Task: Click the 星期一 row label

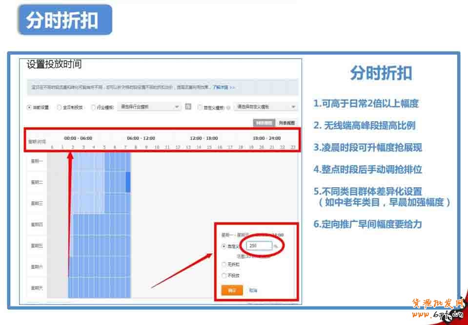Action: point(37,161)
